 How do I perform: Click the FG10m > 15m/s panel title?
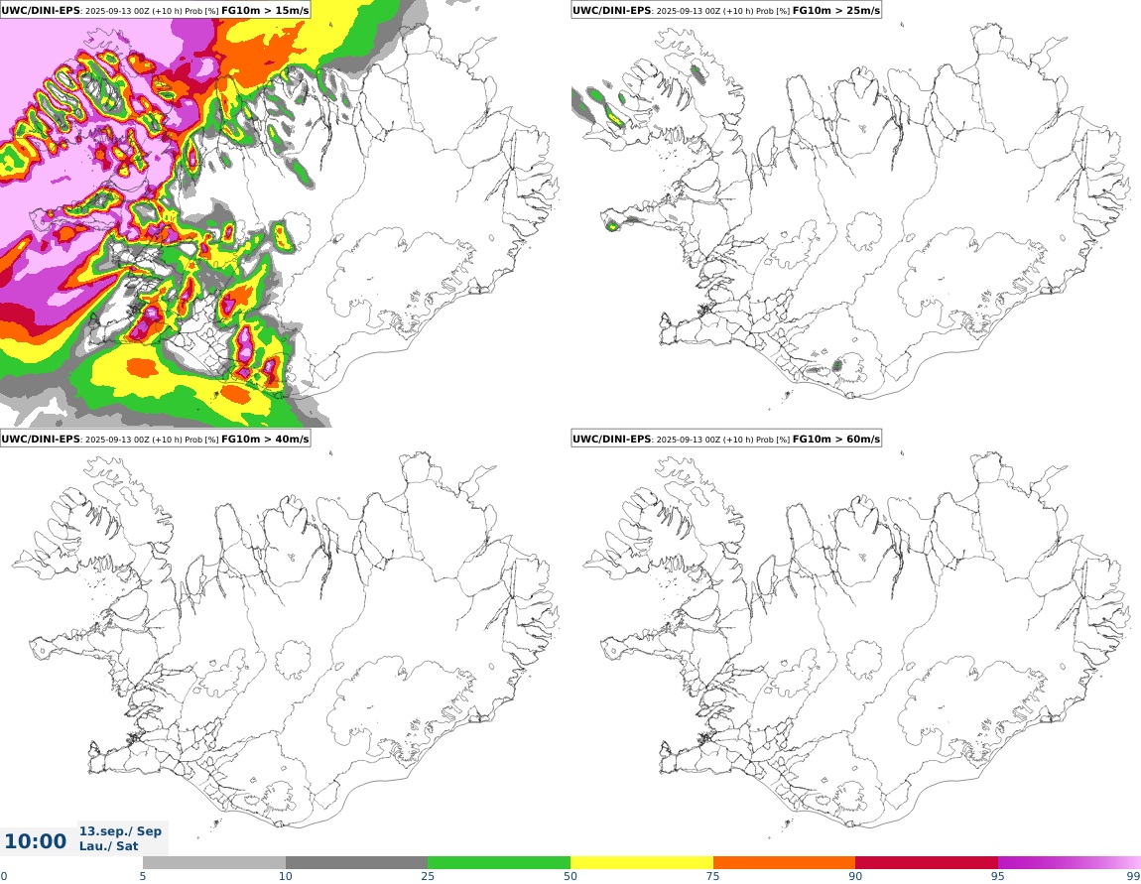155,10
